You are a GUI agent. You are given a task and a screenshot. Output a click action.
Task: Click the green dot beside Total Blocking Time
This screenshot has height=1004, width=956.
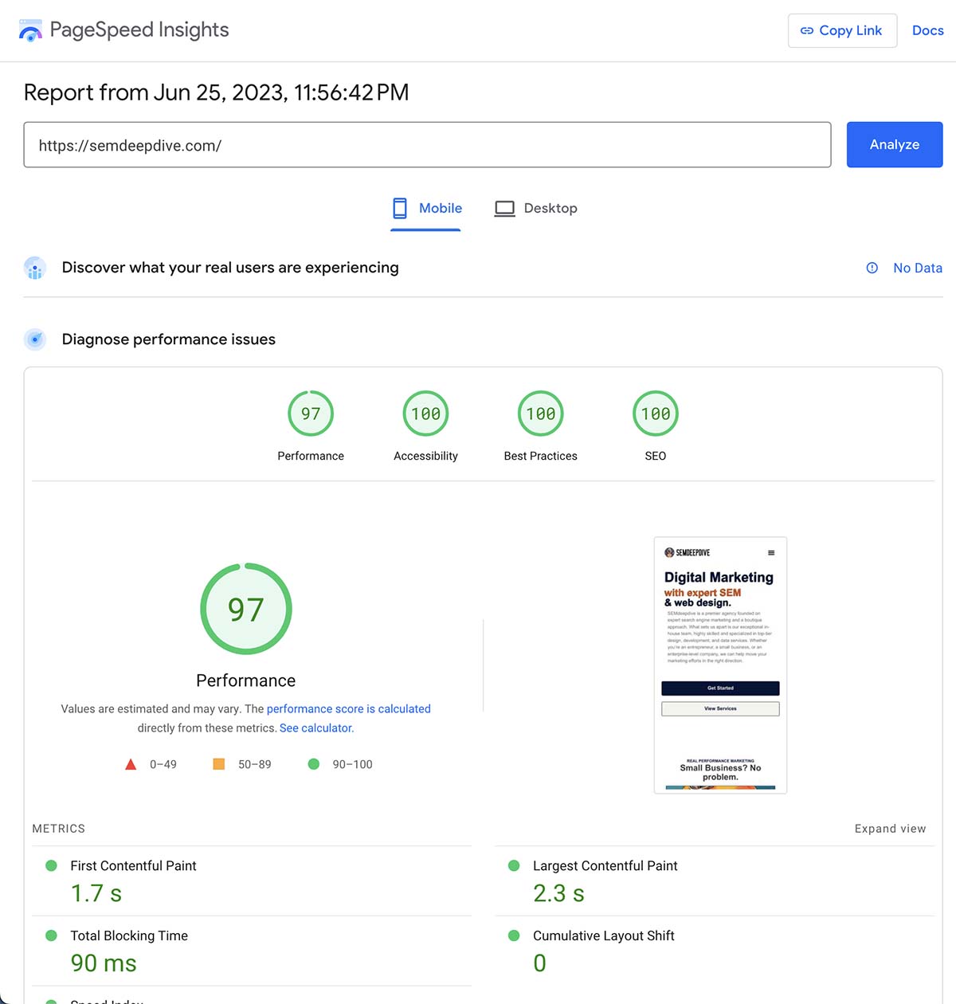(51, 935)
